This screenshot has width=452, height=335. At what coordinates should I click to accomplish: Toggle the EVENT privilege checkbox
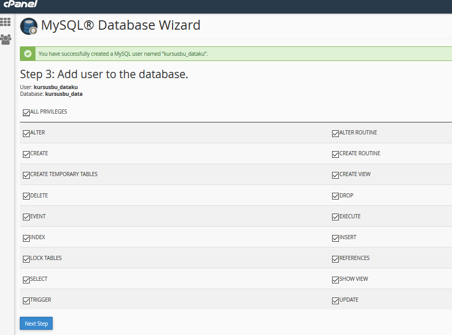[x=26, y=217]
